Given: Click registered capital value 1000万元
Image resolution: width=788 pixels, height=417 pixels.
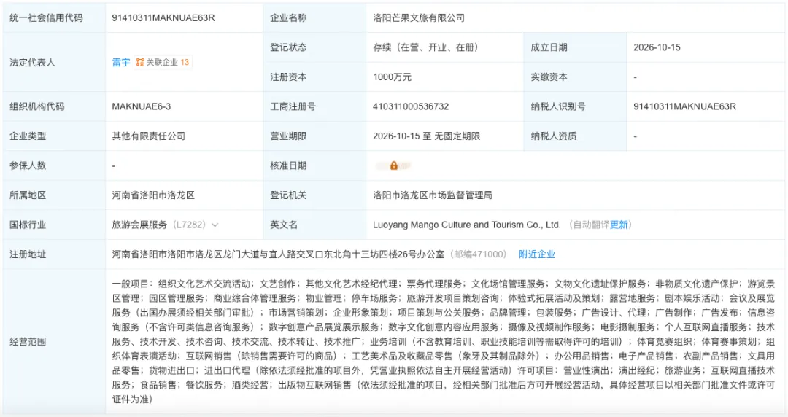Looking at the screenshot, I should [392, 77].
